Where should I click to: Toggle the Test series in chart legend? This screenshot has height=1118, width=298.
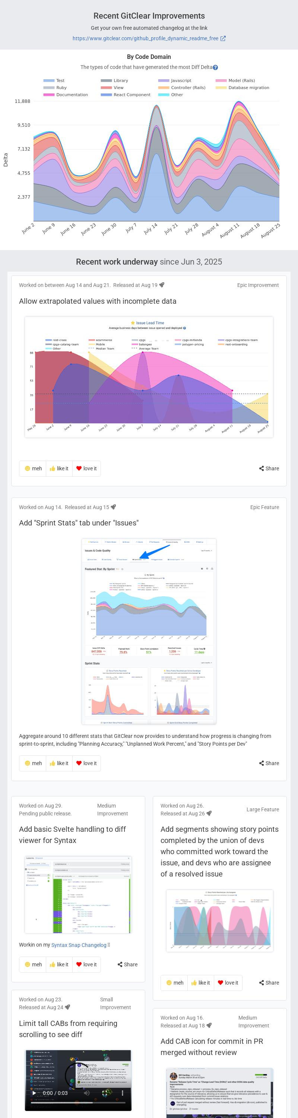coord(54,81)
